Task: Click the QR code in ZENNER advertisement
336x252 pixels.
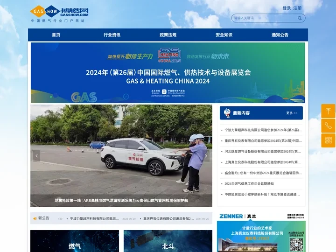Action: [296, 245]
